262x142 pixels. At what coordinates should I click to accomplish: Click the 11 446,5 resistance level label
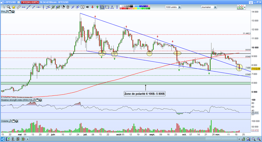(x=247, y=34)
